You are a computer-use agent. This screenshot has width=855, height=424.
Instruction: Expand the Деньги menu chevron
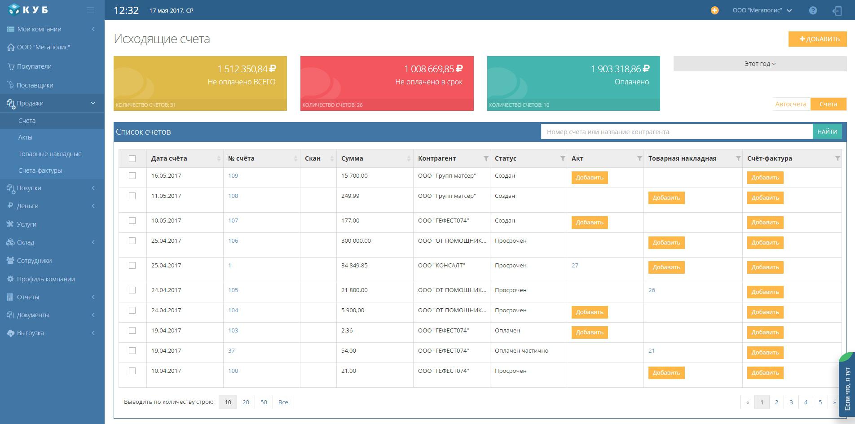[93, 206]
